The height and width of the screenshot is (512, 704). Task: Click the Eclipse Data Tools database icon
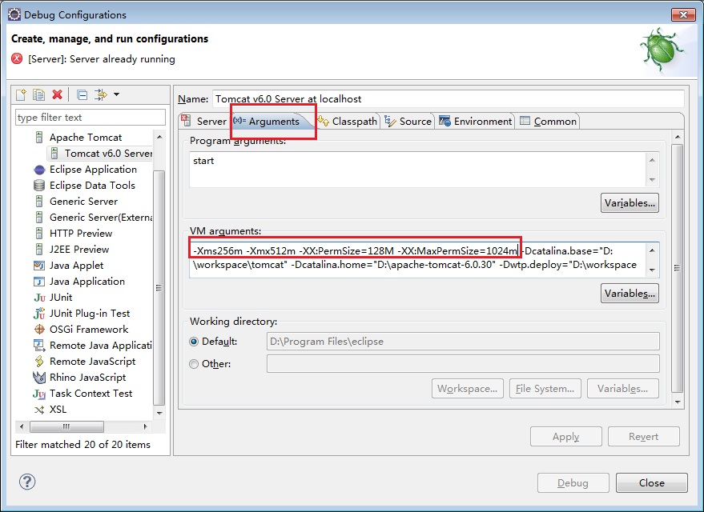(39, 186)
